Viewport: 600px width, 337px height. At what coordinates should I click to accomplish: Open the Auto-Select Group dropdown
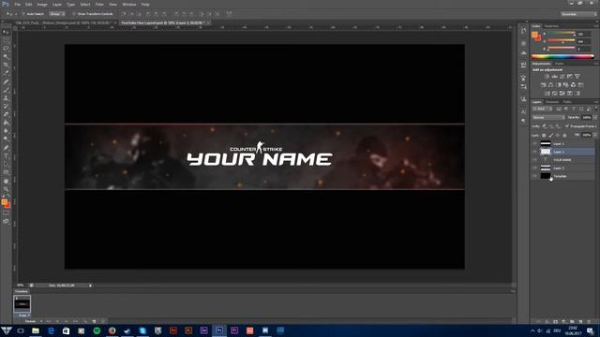(57, 14)
